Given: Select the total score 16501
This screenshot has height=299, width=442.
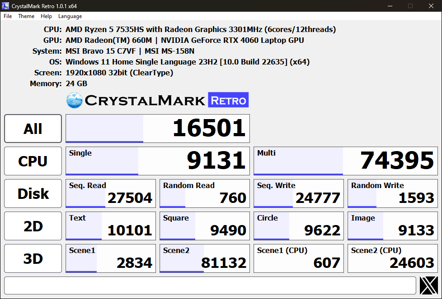Looking at the screenshot, I should [x=158, y=129].
